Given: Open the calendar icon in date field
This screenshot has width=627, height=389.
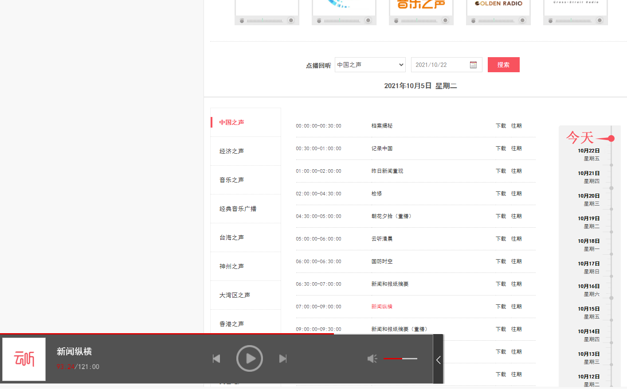Looking at the screenshot, I should (473, 65).
